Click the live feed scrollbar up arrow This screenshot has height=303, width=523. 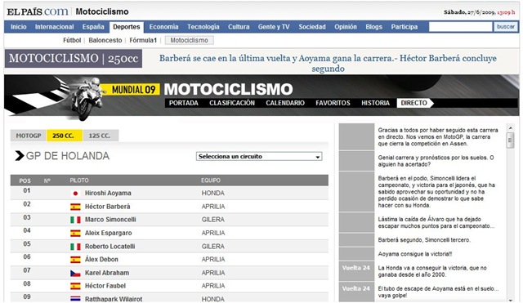tap(510, 127)
